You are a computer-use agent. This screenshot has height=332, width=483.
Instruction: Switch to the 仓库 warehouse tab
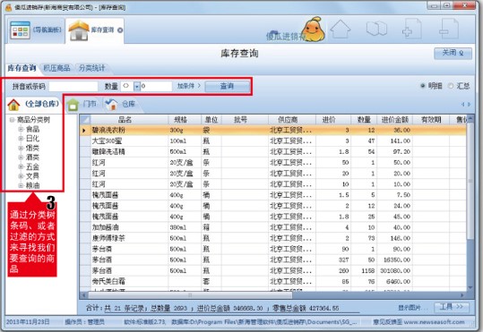(x=121, y=105)
